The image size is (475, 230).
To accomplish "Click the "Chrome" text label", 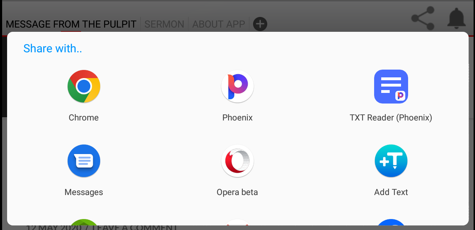I will 84,118.
